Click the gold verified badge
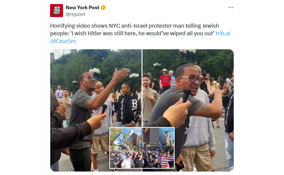 (103, 8)
